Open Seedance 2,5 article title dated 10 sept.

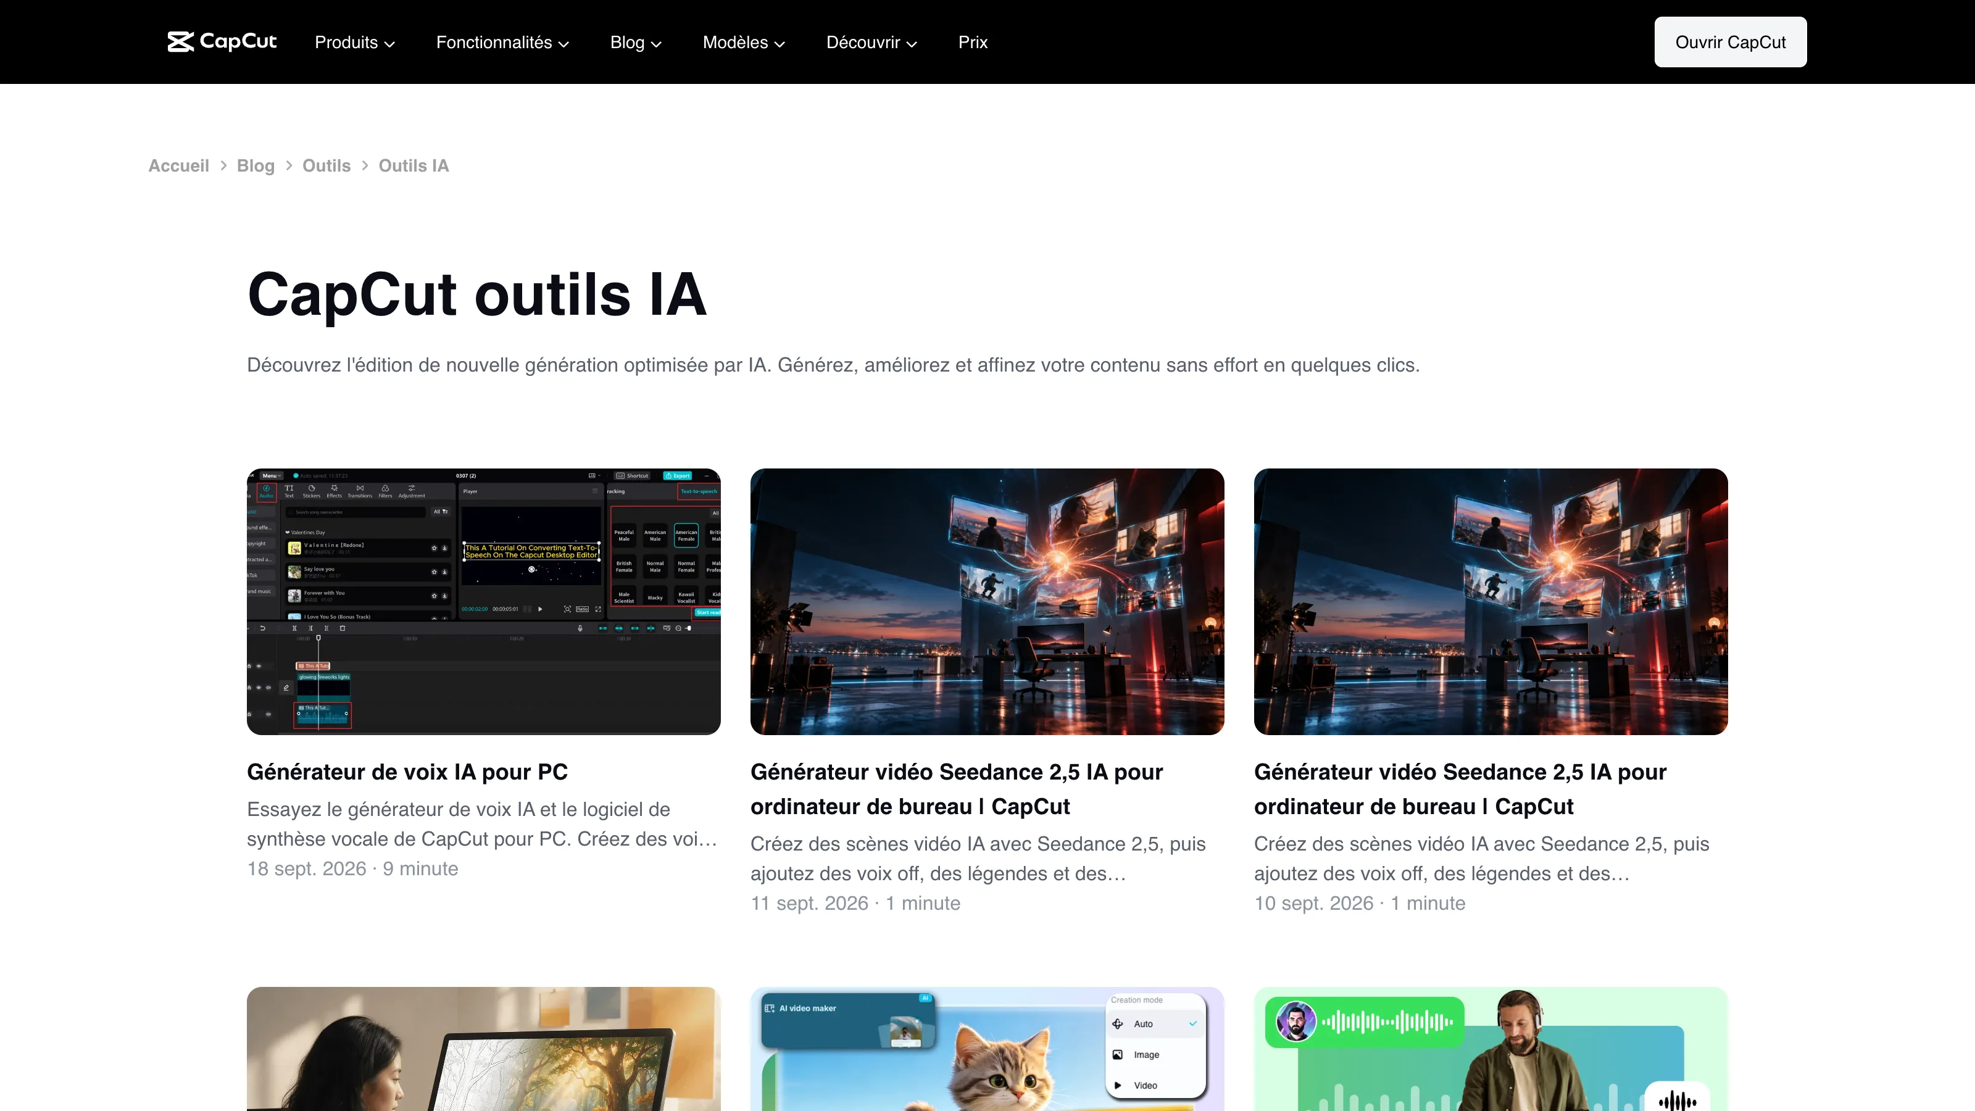1460,789
